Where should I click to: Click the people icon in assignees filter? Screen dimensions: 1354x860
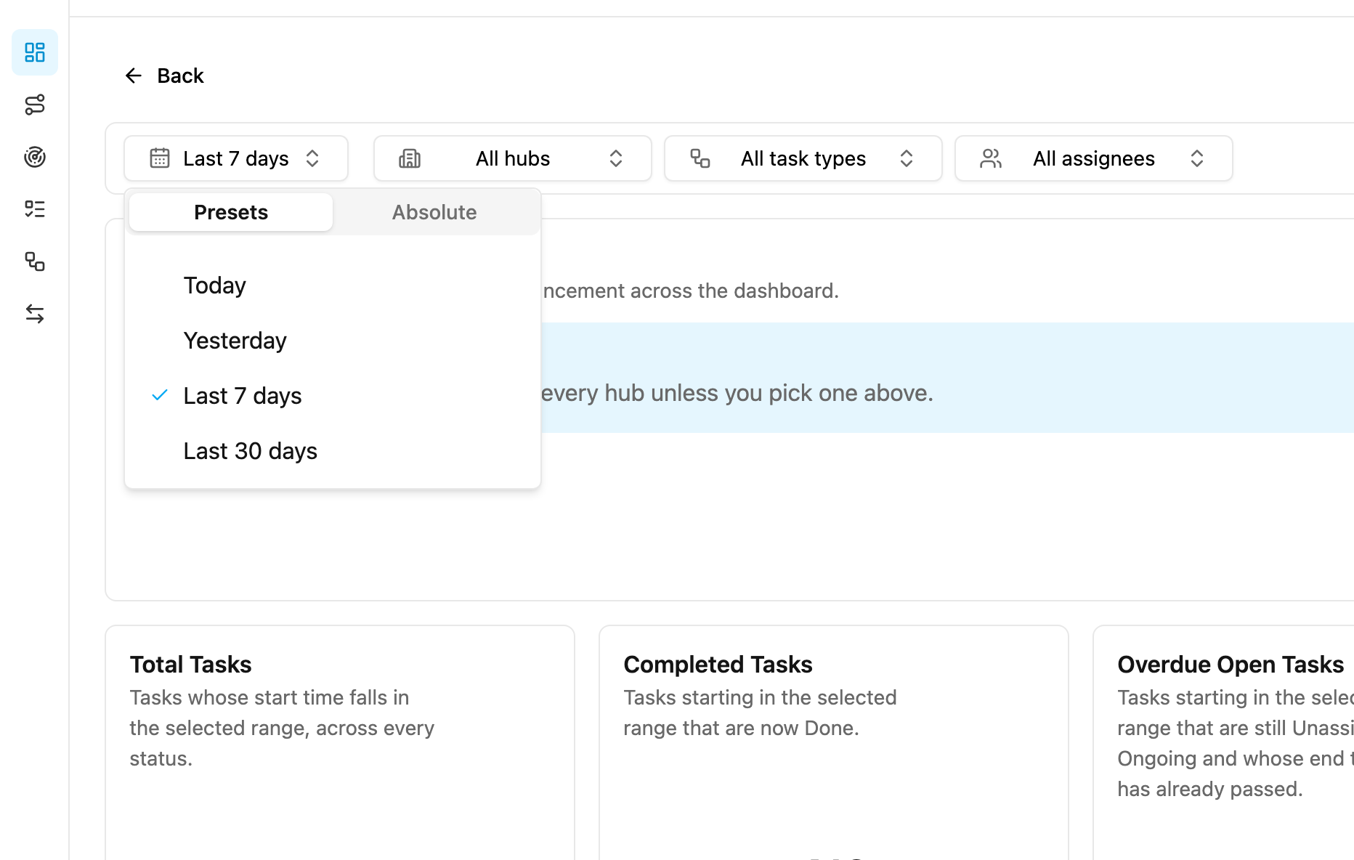click(991, 158)
